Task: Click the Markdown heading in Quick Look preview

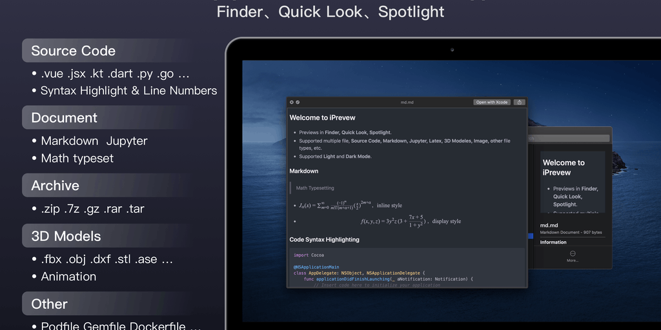Action: pos(303,171)
